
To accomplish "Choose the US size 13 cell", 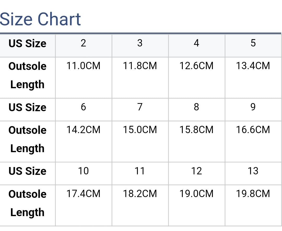I will [x=253, y=171].
